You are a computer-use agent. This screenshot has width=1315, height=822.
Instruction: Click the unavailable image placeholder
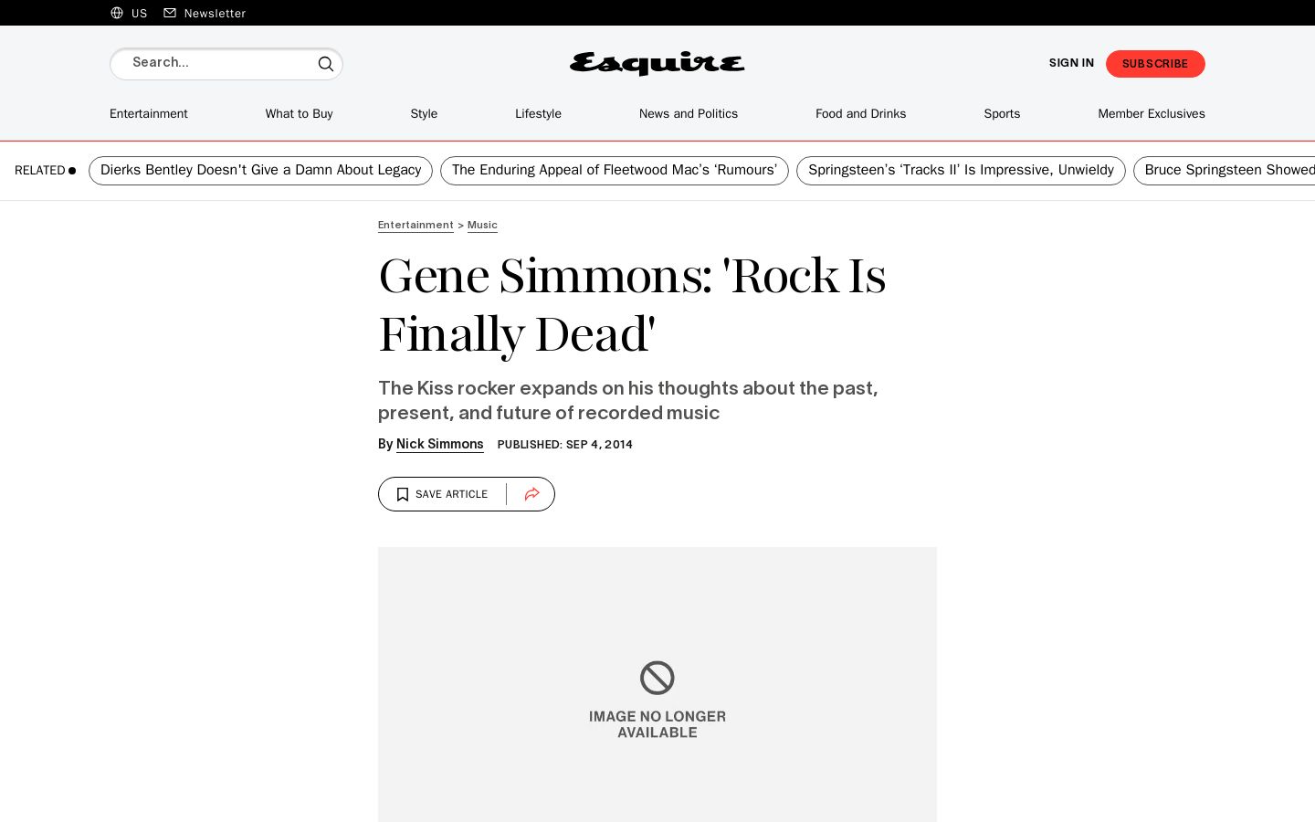click(x=657, y=684)
